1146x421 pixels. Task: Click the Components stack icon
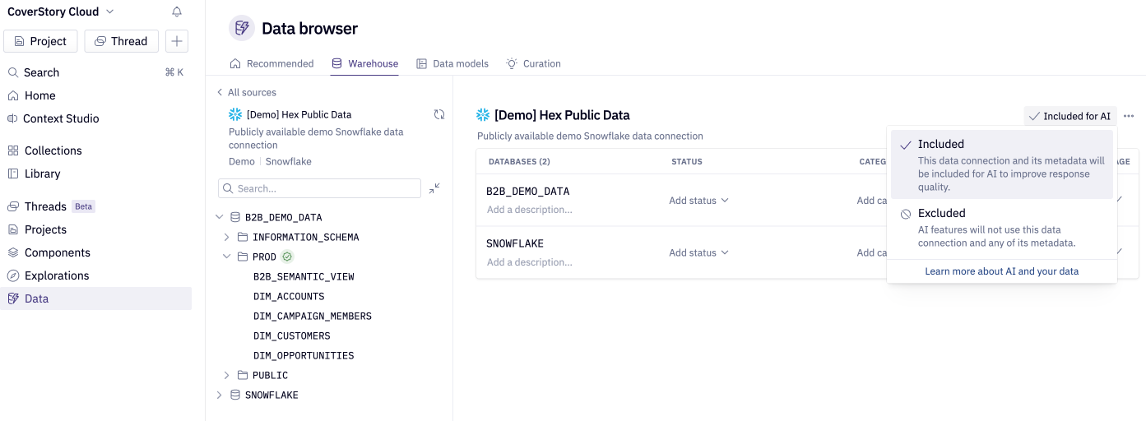[13, 252]
